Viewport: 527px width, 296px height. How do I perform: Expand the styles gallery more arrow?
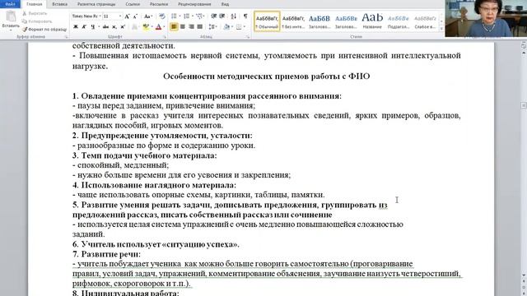pyautogui.click(x=441, y=29)
